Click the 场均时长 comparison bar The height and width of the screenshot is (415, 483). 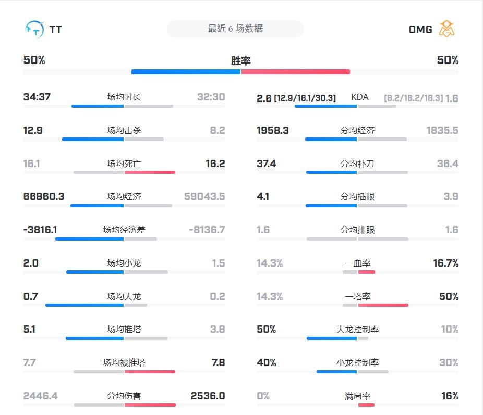click(124, 106)
